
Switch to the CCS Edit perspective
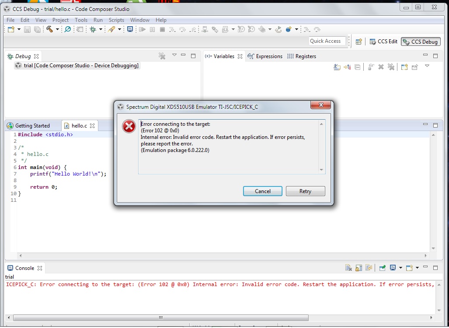point(387,41)
